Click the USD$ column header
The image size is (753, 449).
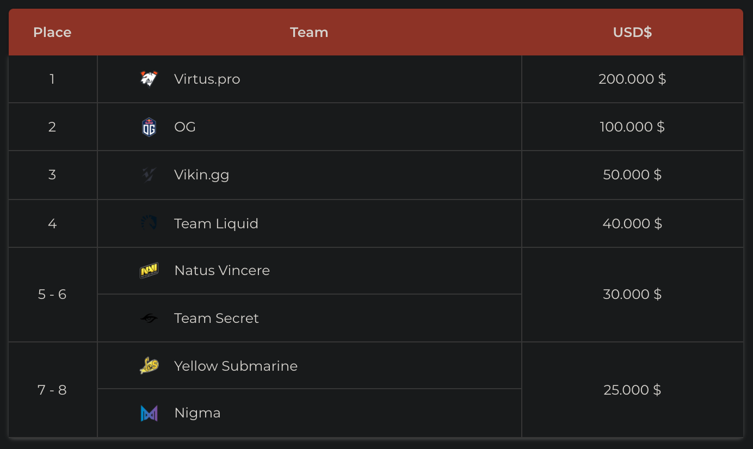[x=632, y=32]
